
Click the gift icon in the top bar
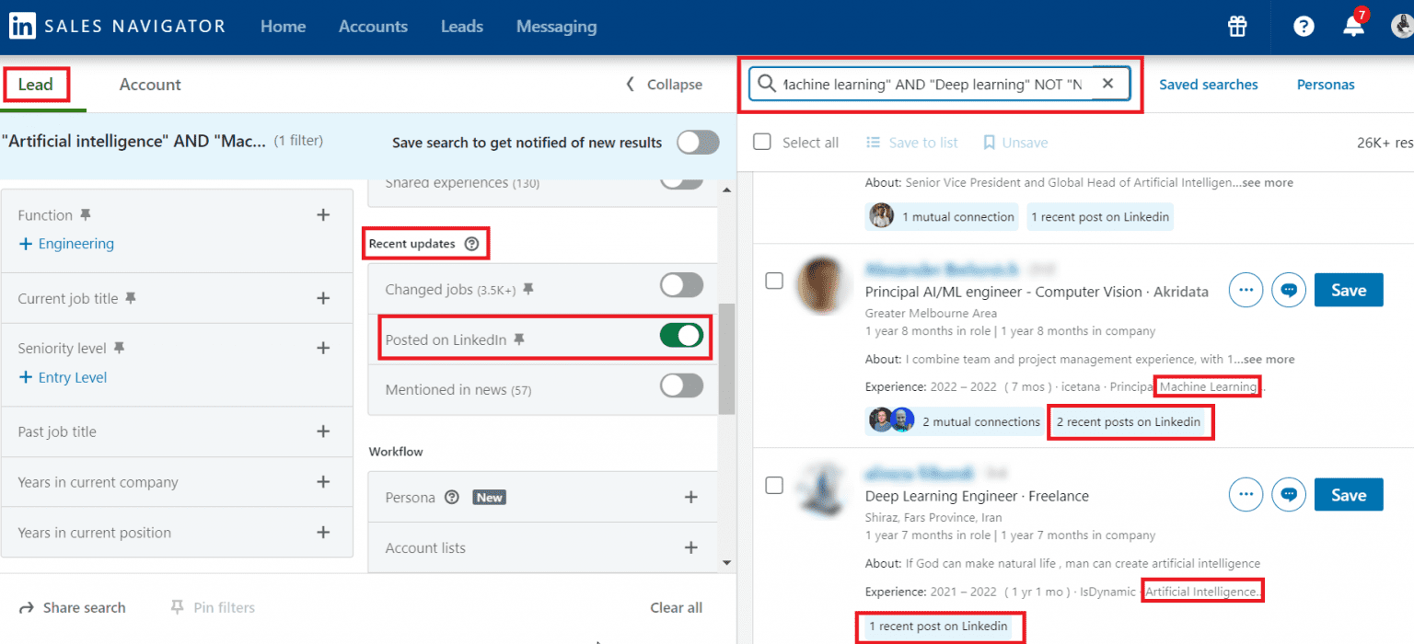(x=1236, y=27)
